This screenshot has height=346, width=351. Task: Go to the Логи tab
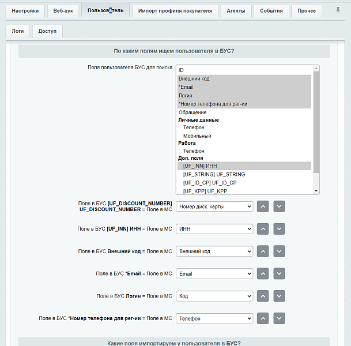click(x=18, y=31)
